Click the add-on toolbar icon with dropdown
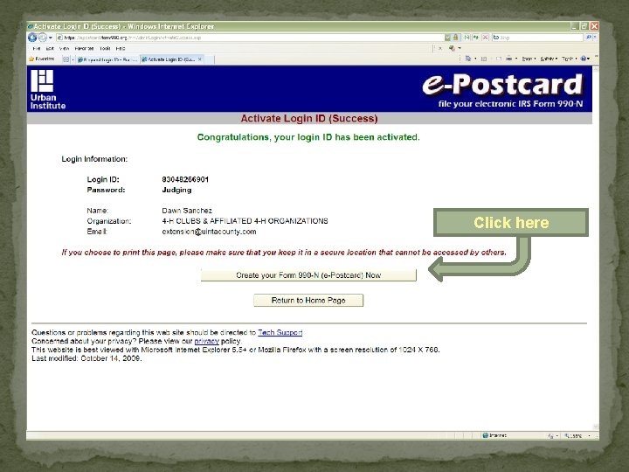This screenshot has width=629, height=472. tap(454, 49)
